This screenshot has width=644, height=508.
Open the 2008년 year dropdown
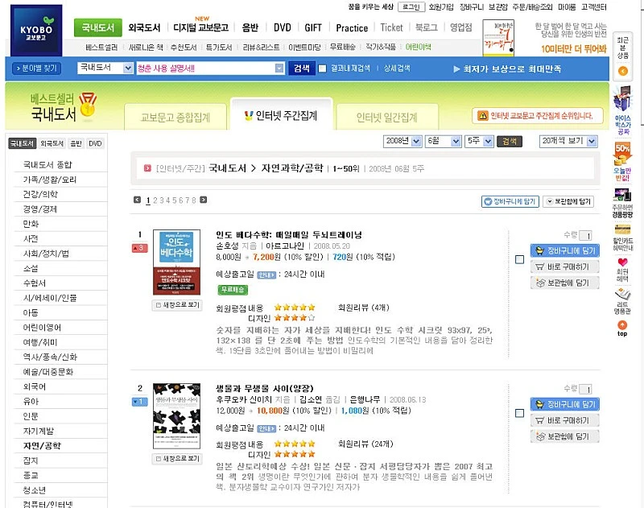(402, 141)
